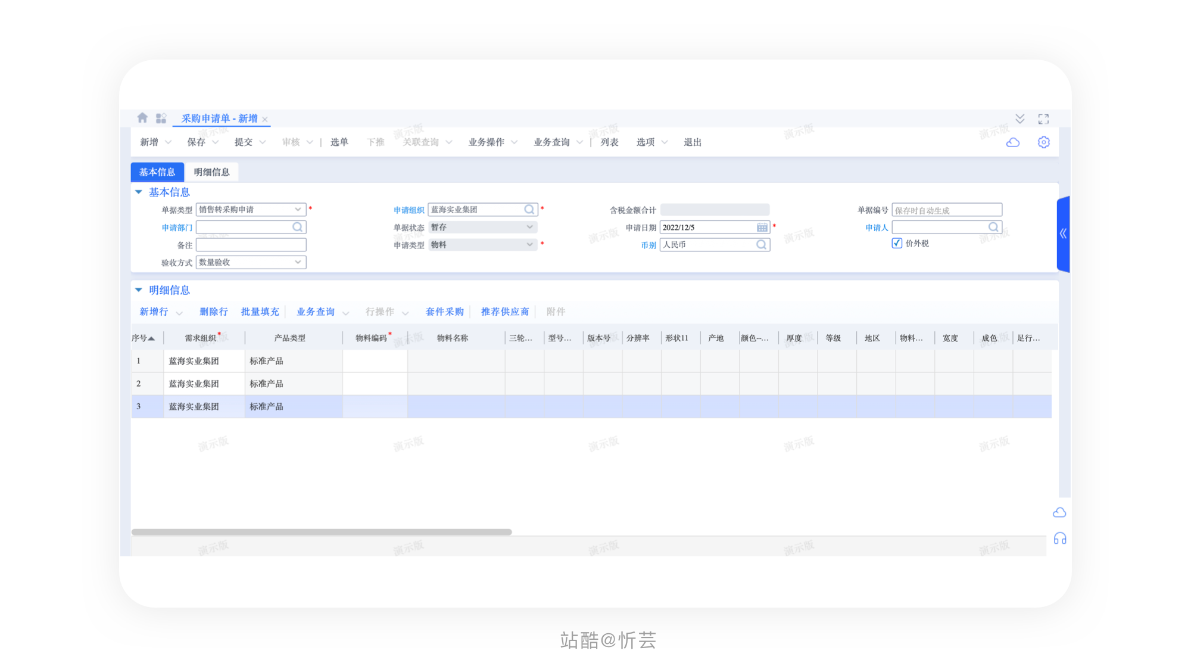
Task: Uncheck the 价外税 checkbox
Action: (897, 243)
